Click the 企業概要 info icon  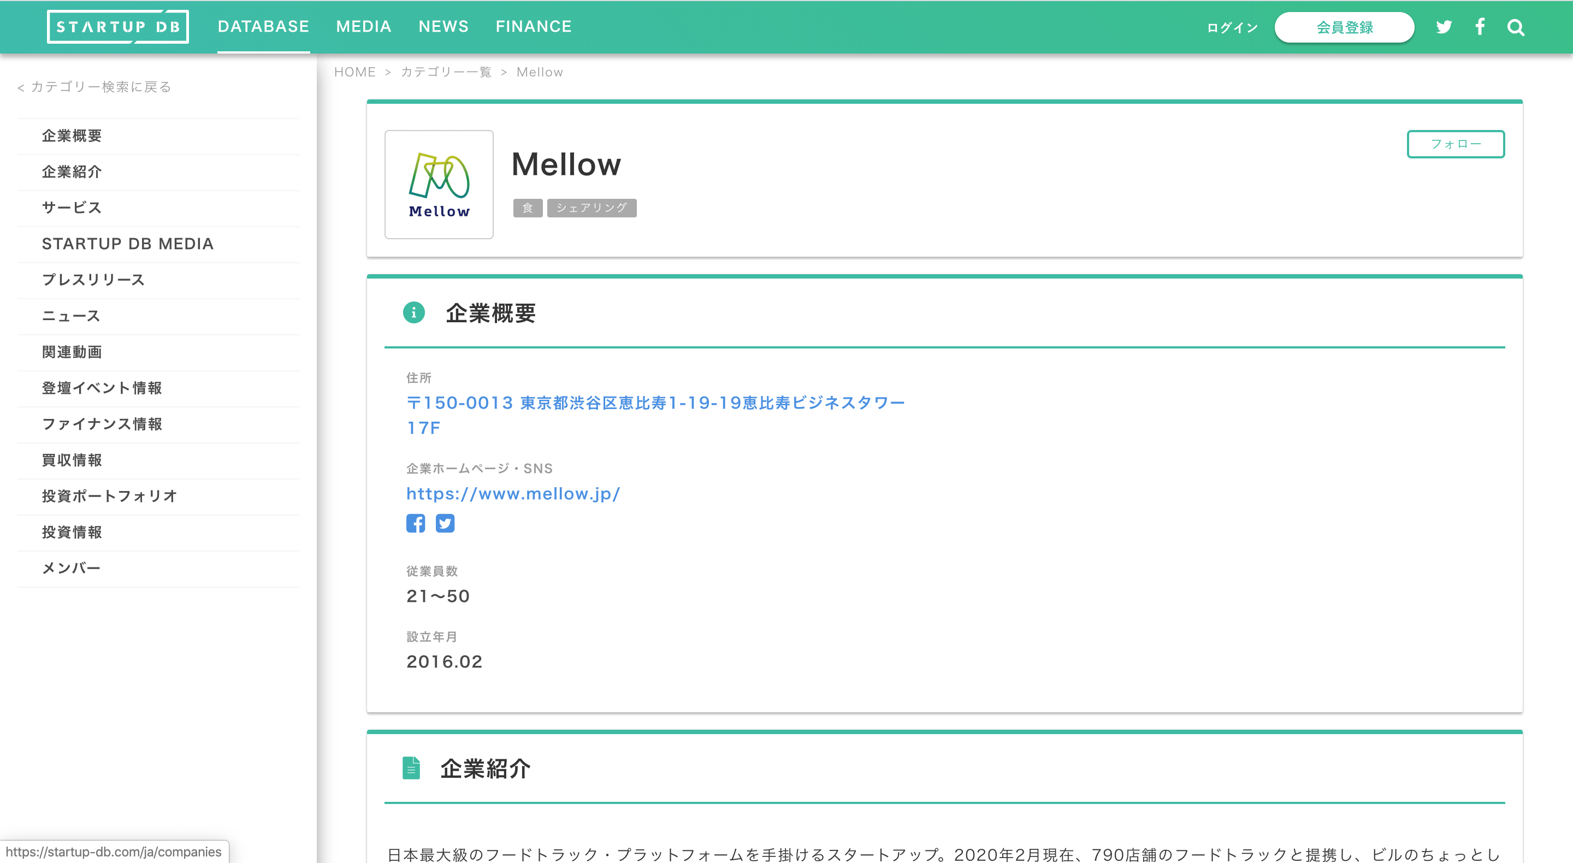(x=414, y=313)
